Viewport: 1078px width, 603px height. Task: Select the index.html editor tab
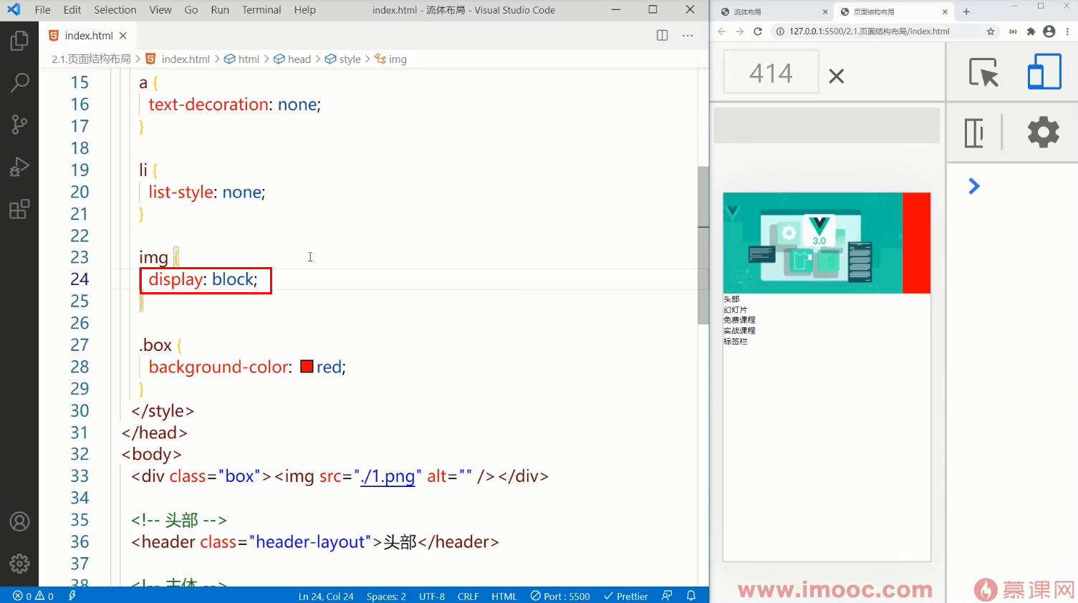(88, 36)
